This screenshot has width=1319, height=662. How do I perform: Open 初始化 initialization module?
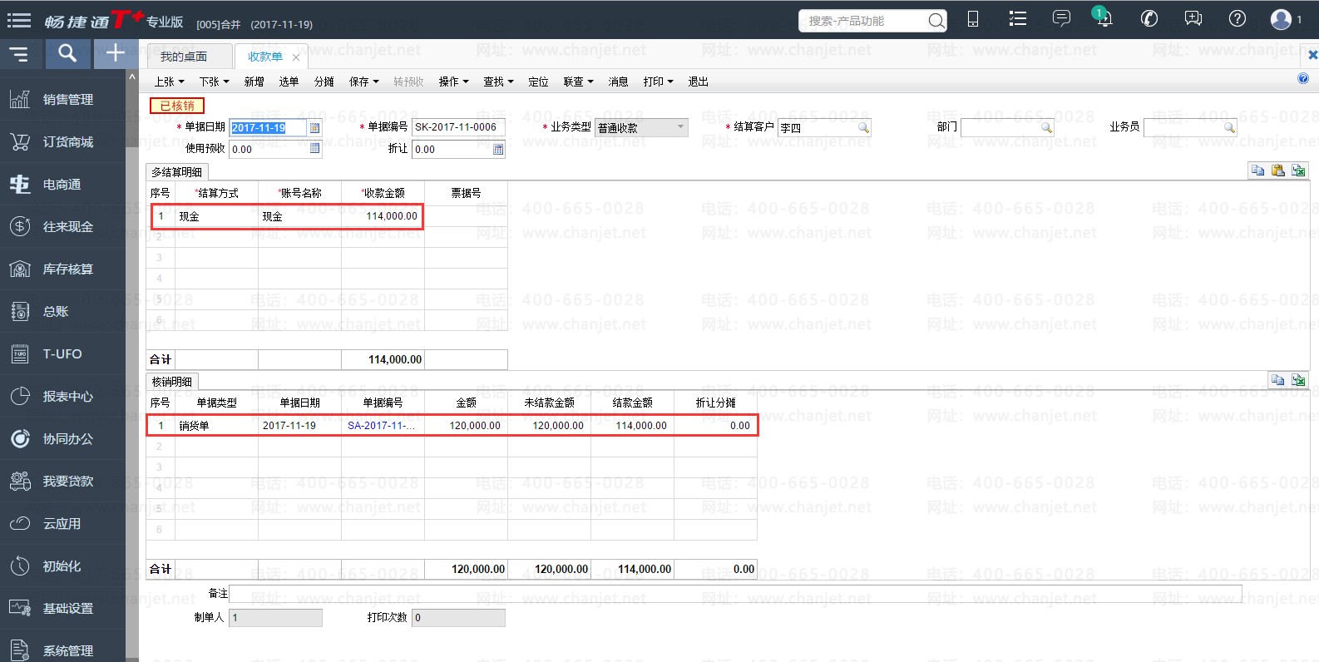click(63, 566)
